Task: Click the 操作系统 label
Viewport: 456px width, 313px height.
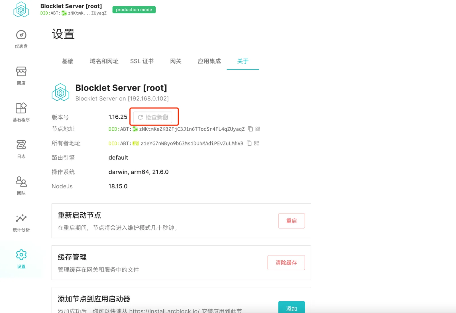Action: (63, 172)
